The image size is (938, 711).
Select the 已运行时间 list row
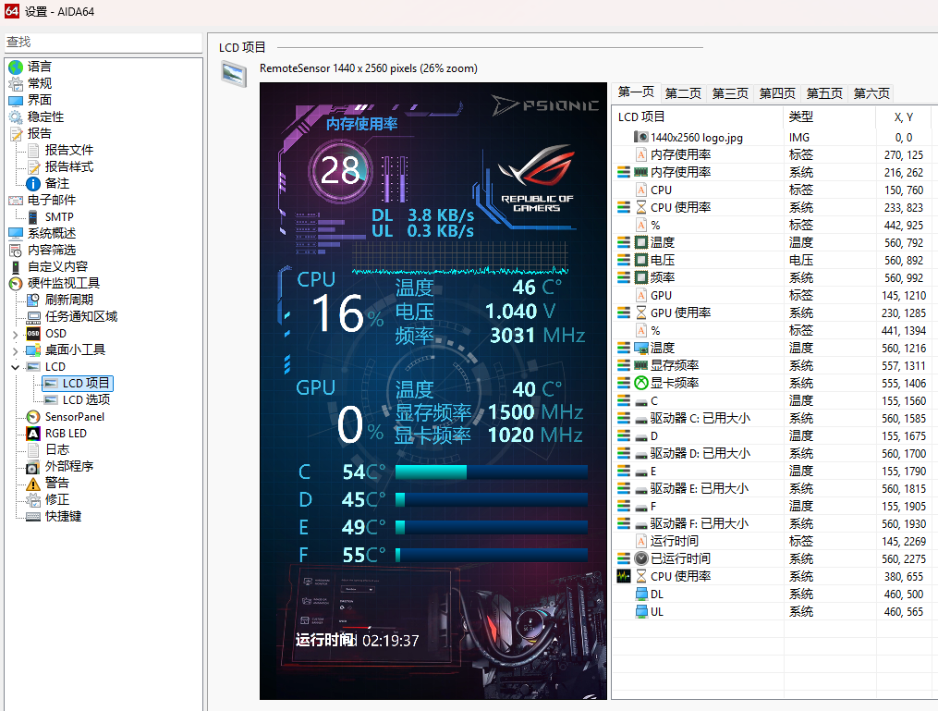point(680,558)
